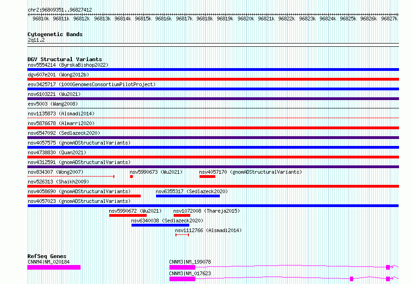Screen dimensions: 412x284
Task: Click the small red nsv5990673 square
Action: click(x=131, y=177)
